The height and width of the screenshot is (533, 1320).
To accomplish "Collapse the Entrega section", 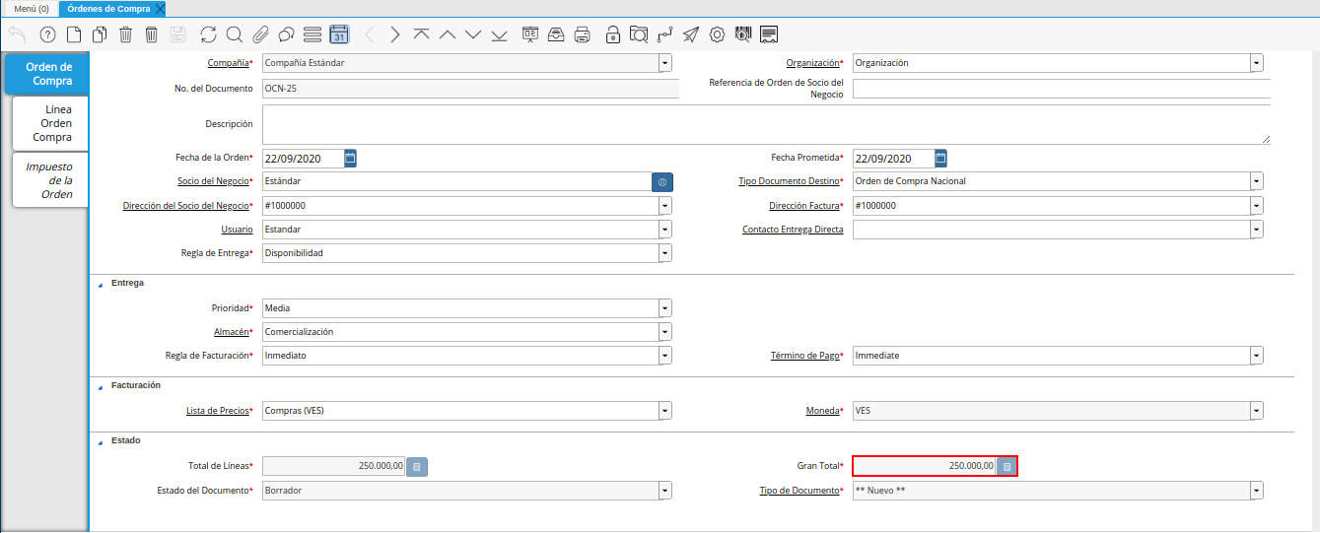I will [x=100, y=284].
